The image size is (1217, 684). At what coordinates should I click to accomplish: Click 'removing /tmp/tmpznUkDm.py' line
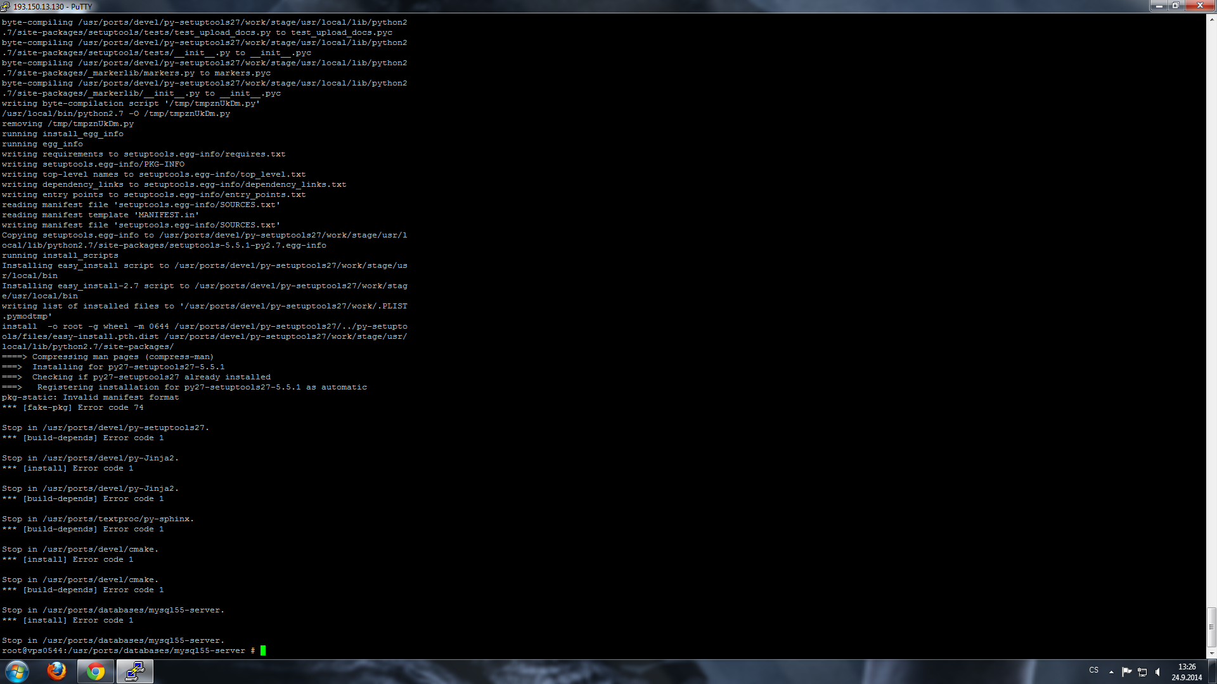click(68, 123)
